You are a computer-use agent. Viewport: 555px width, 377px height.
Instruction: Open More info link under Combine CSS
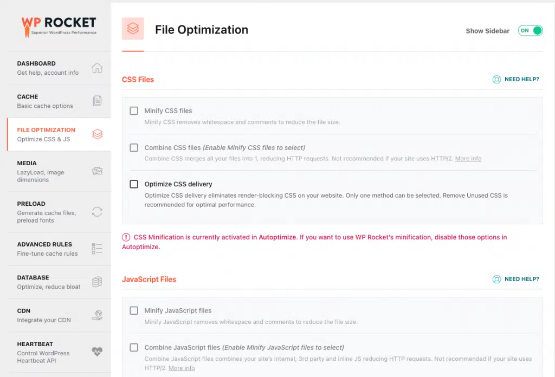[x=468, y=159]
